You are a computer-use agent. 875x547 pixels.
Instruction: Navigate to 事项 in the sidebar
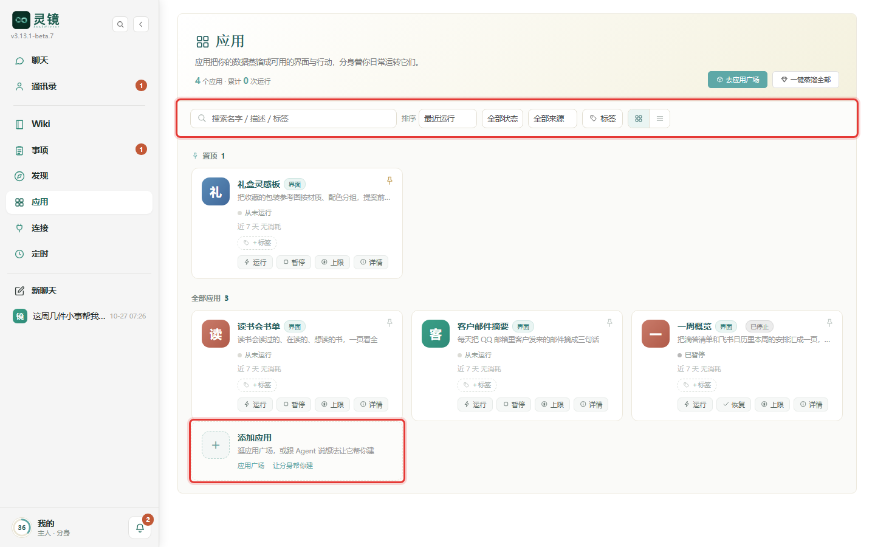[79, 150]
